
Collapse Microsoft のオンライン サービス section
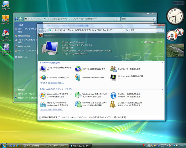click(163, 89)
